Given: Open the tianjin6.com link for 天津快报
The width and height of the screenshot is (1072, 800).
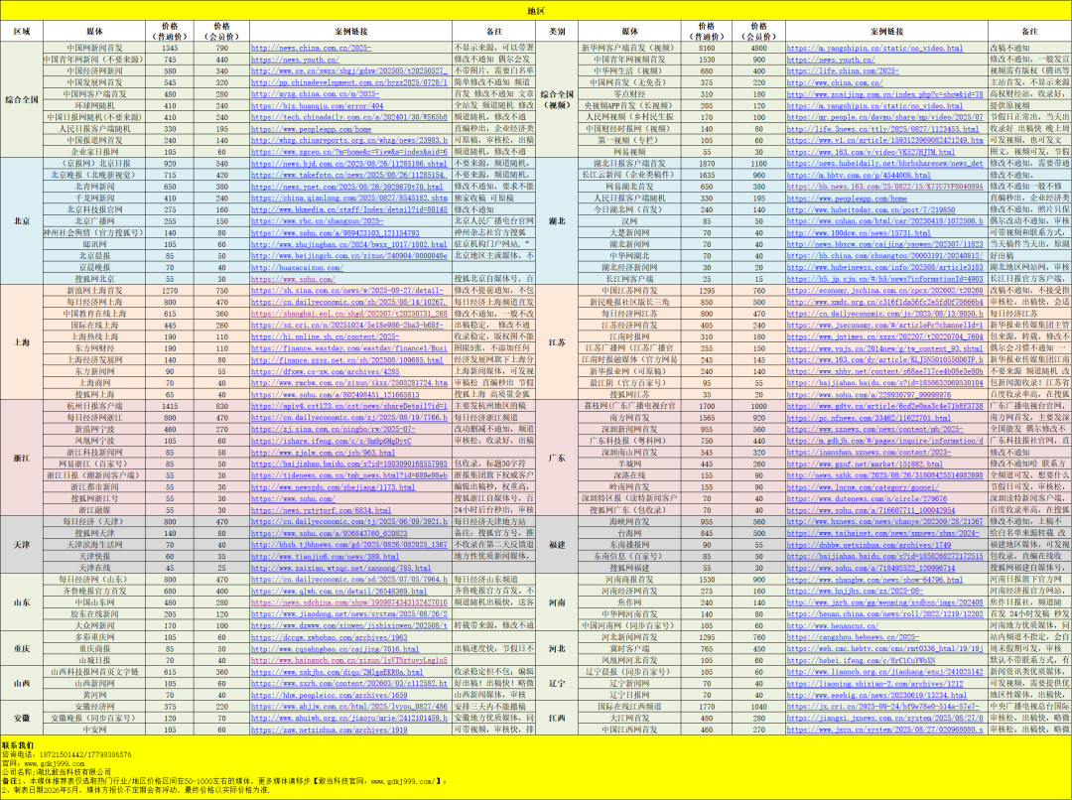Looking at the screenshot, I should coord(325,557).
